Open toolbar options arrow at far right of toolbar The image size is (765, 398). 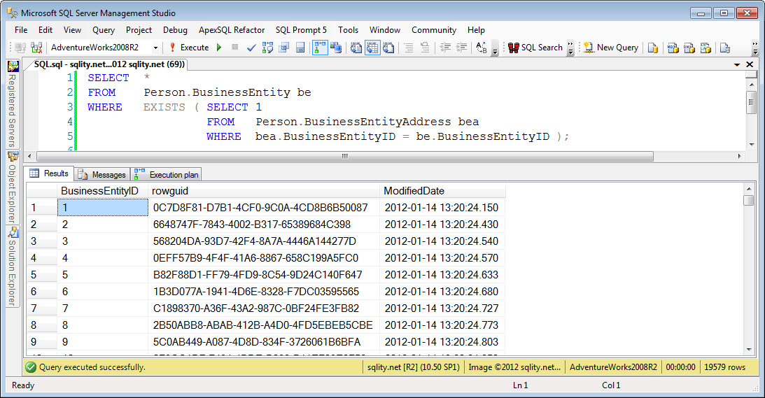coord(755,48)
